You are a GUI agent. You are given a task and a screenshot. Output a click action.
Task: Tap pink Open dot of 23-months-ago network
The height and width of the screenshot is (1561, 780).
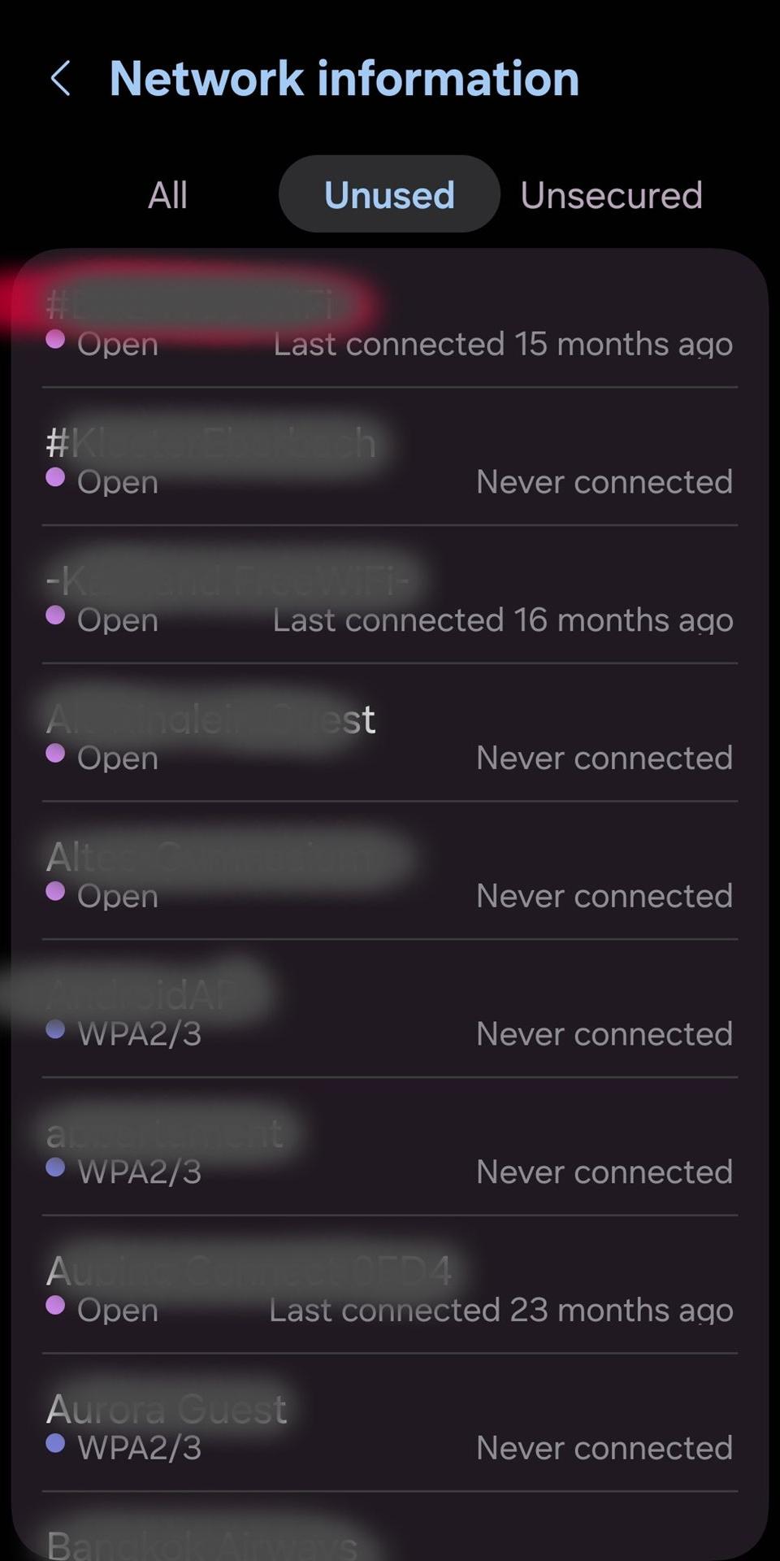[55, 1305]
